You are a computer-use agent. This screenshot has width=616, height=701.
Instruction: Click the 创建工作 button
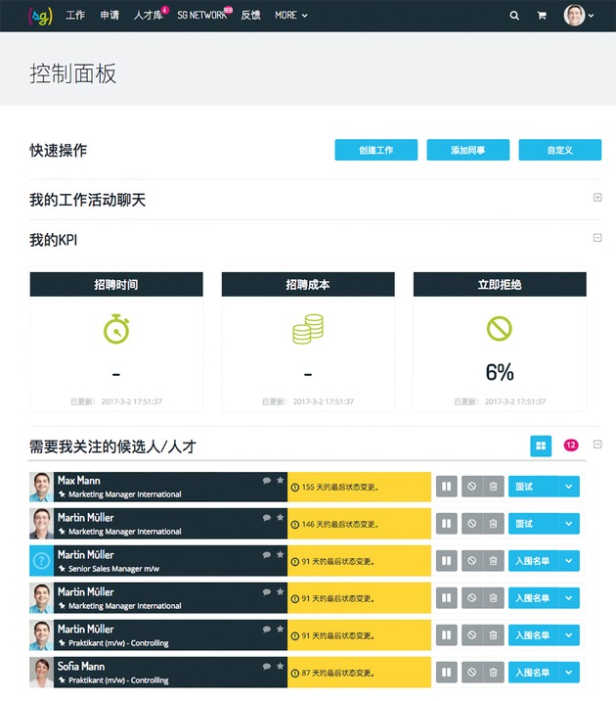click(375, 150)
